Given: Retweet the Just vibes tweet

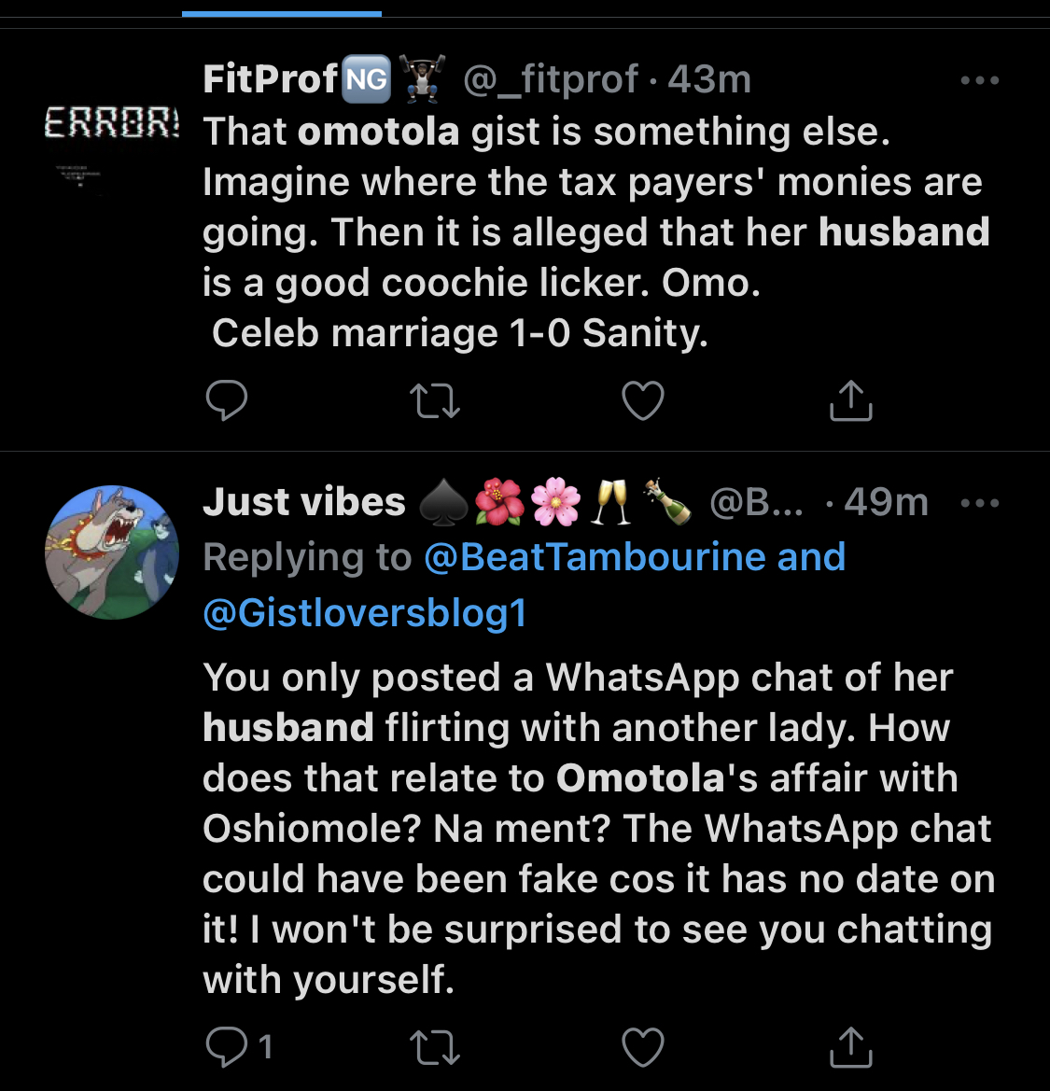Looking at the screenshot, I should point(435,1046).
